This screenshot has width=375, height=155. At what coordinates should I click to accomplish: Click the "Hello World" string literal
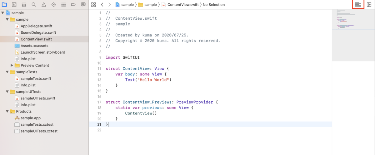(153, 80)
